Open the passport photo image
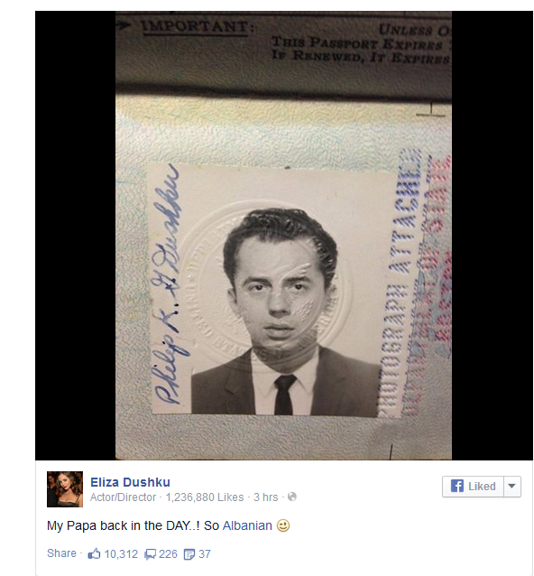This screenshot has width=534, height=576. tap(284, 235)
